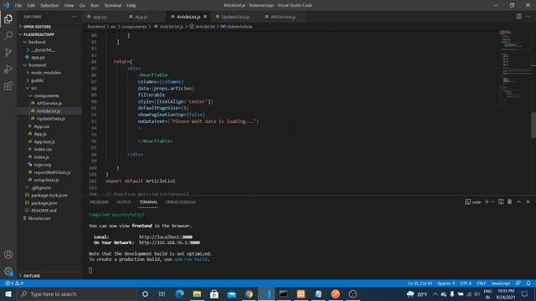
Task: Split the editor to the right
Action: pos(519,17)
